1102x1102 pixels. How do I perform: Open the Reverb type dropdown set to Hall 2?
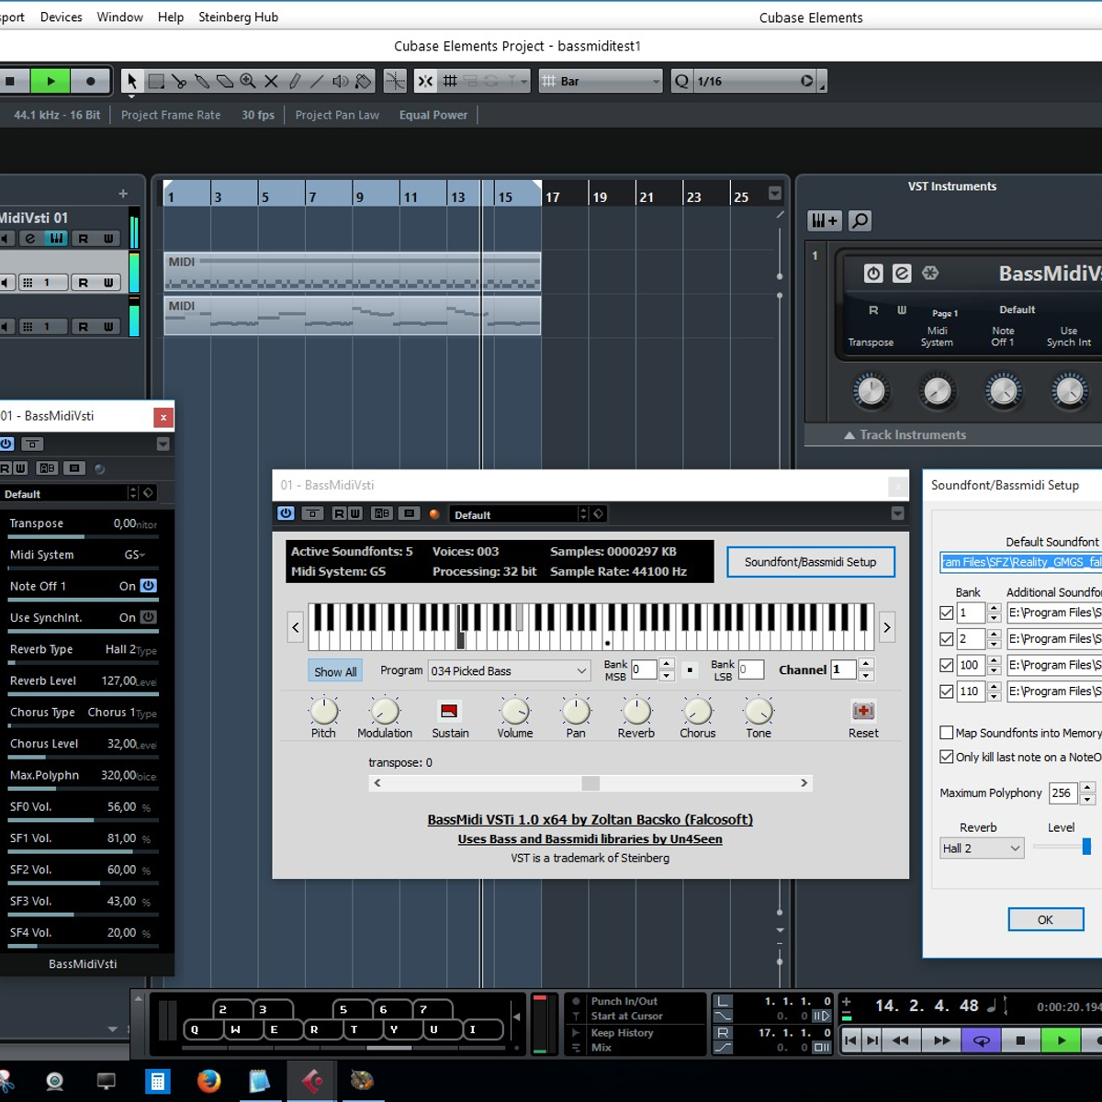pos(981,848)
